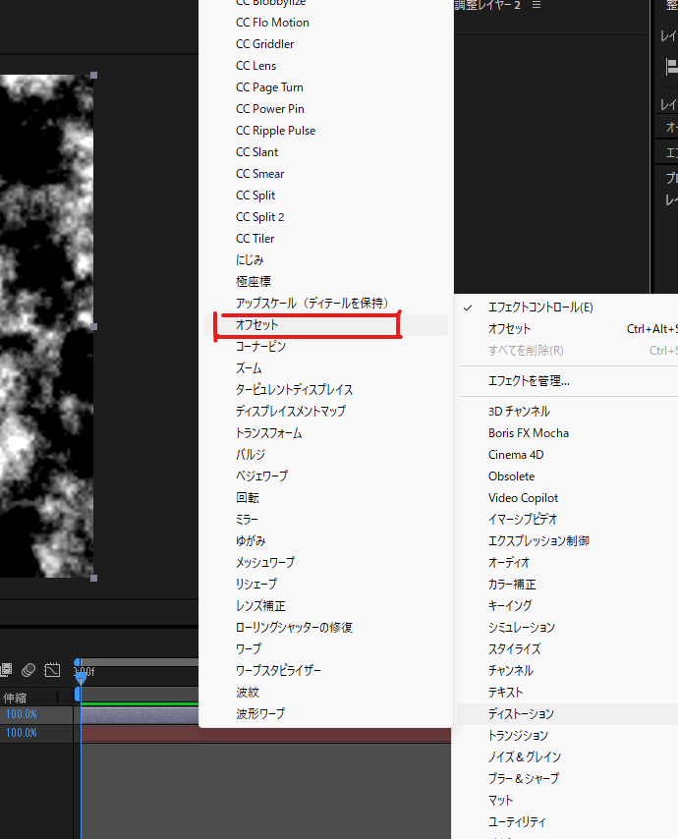Choose the メッシュワープ effect

(x=264, y=563)
